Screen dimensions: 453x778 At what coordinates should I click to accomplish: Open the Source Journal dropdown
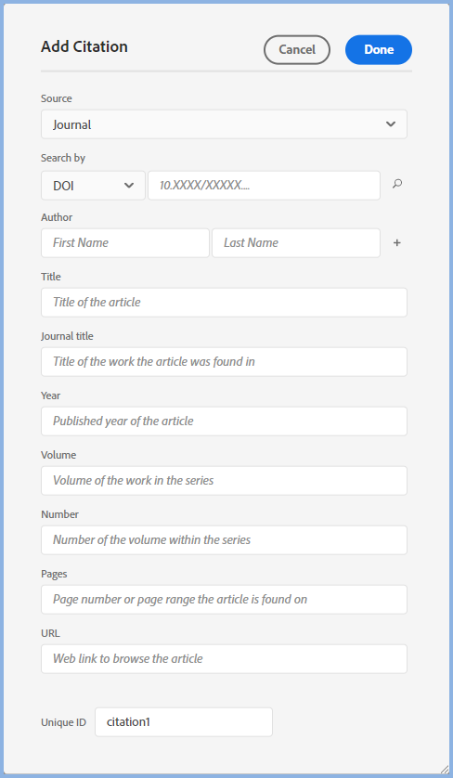pos(225,124)
